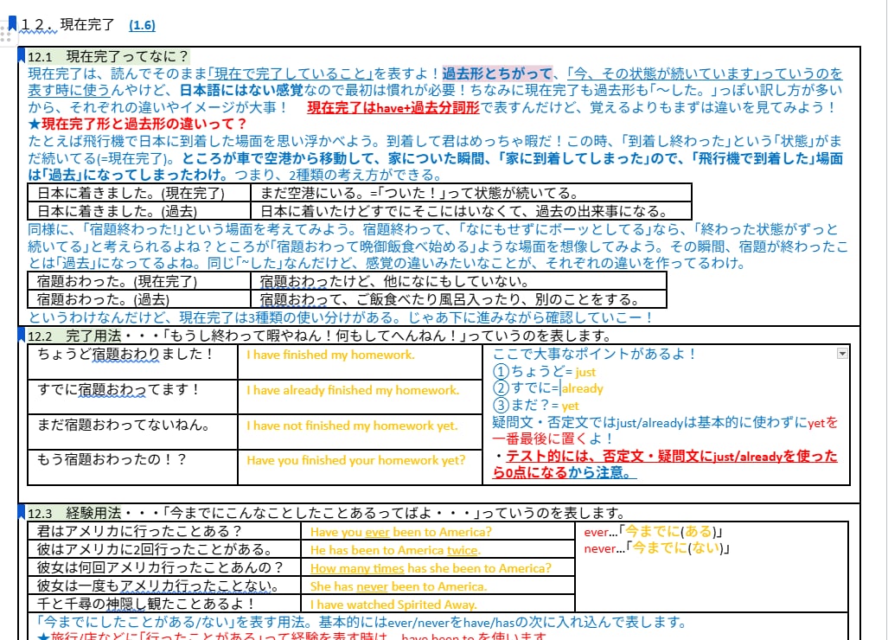Viewport: 888px width, 640px height.
Task: Click sentence I have finished my homework.
Action: pos(331,355)
